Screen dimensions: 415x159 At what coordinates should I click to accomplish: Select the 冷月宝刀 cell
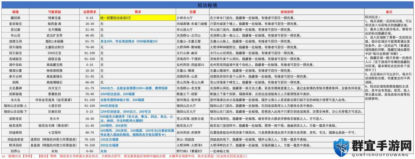(x=54, y=88)
